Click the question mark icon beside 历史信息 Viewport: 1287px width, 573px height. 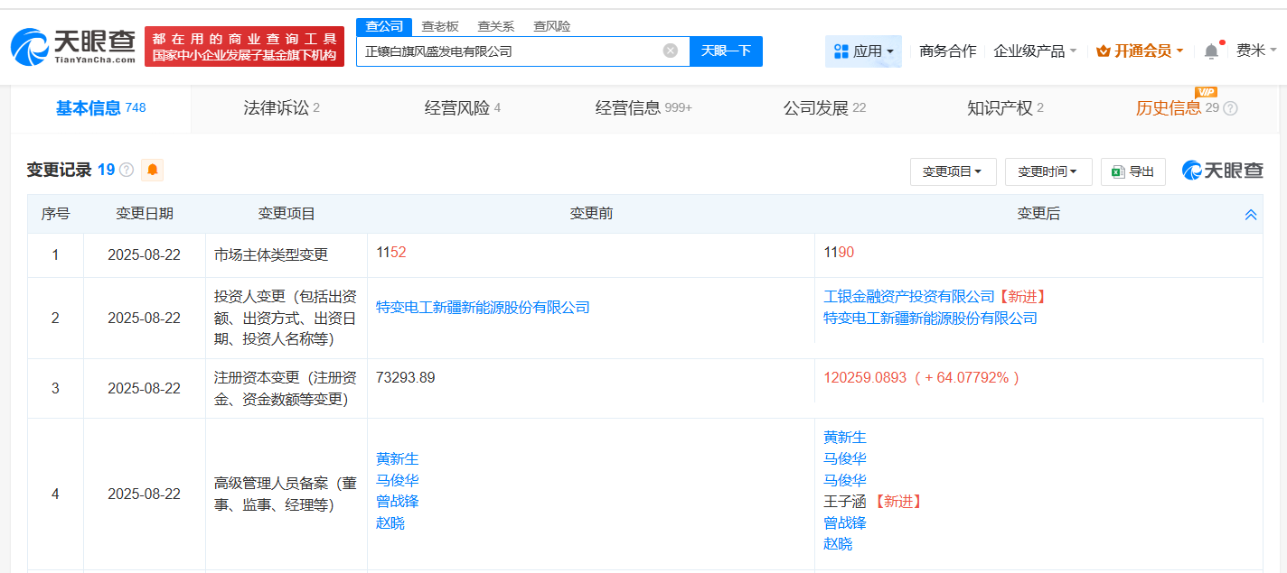tap(1229, 107)
